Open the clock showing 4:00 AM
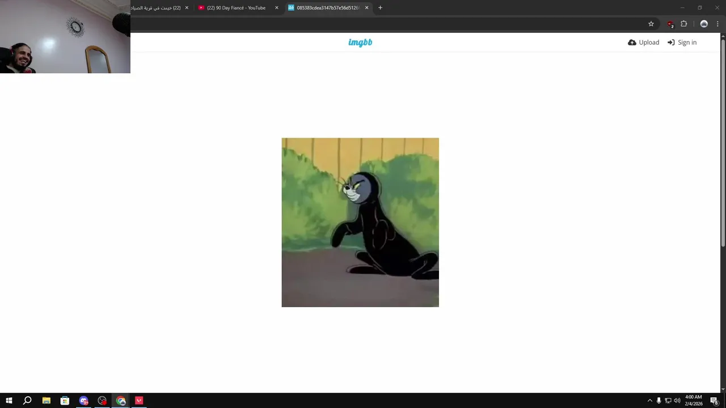Image resolution: width=726 pixels, height=408 pixels. click(x=694, y=401)
